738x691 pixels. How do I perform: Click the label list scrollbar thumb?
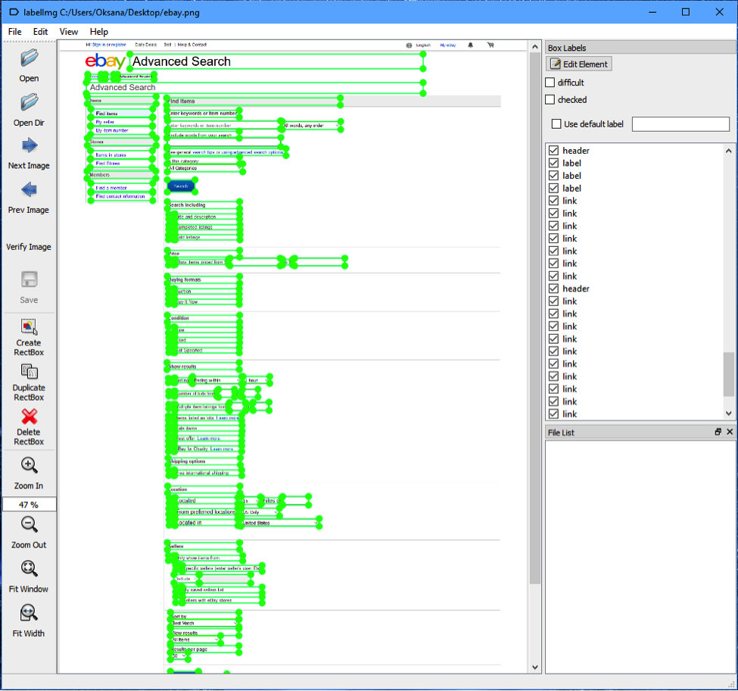click(729, 374)
